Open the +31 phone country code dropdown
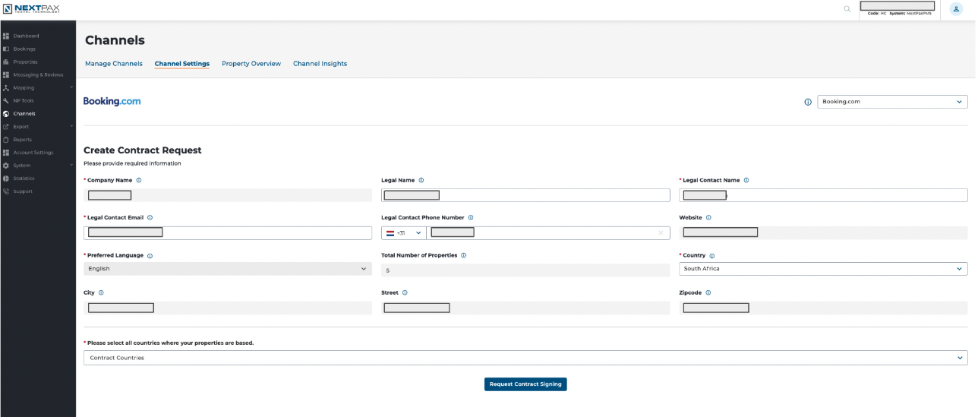Image resolution: width=978 pixels, height=417 pixels. 404,232
